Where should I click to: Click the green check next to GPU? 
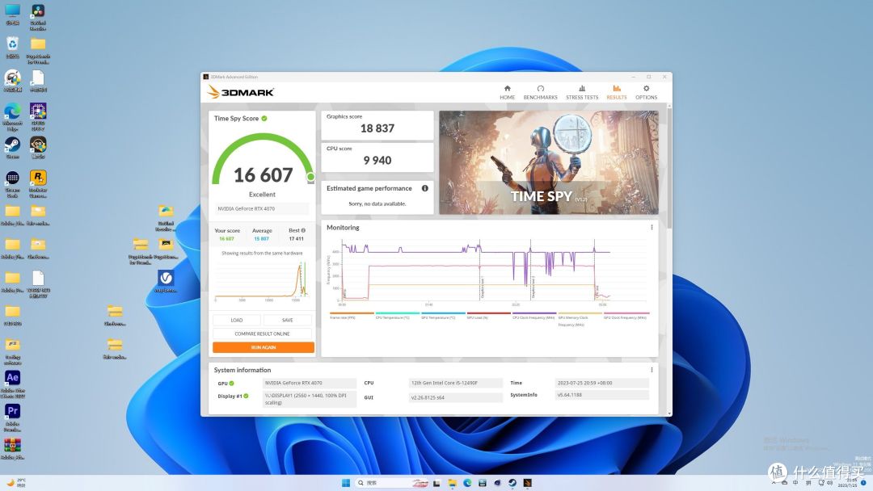[x=232, y=383]
